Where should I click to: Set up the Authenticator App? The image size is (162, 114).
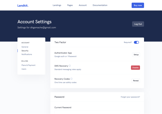coord(136,55)
